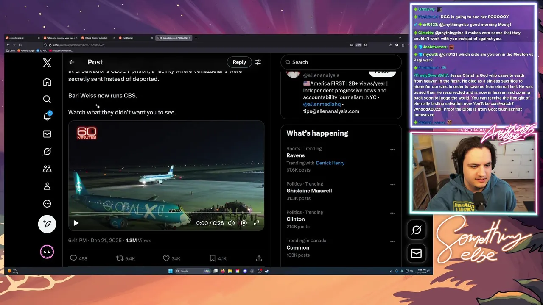Go back with the Post arrow
The width and height of the screenshot is (543, 305).
(72, 62)
